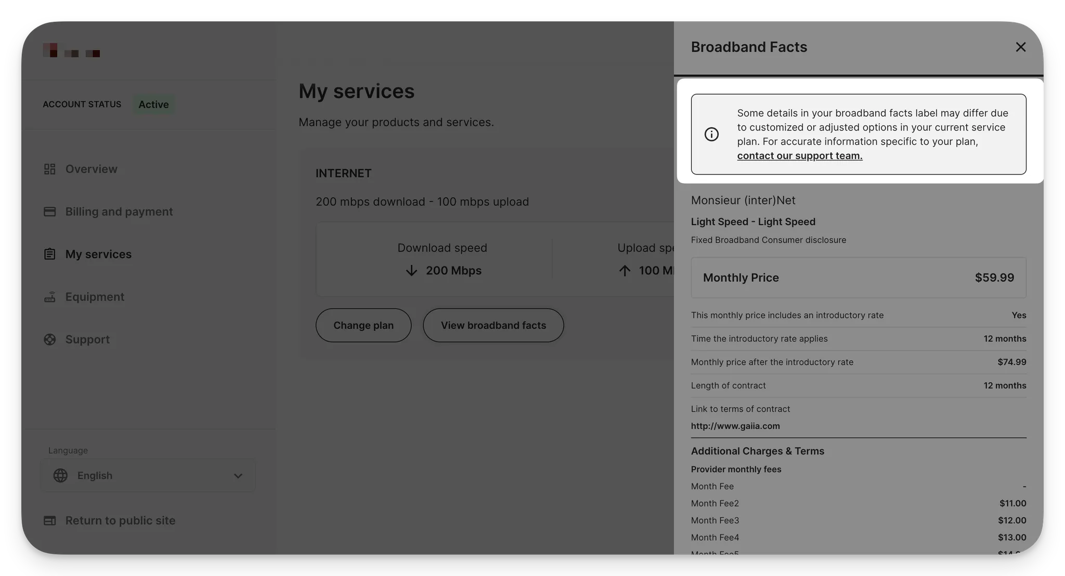The image size is (1065, 576).
Task: Click the Billing and payment card icon
Action: [x=49, y=212]
